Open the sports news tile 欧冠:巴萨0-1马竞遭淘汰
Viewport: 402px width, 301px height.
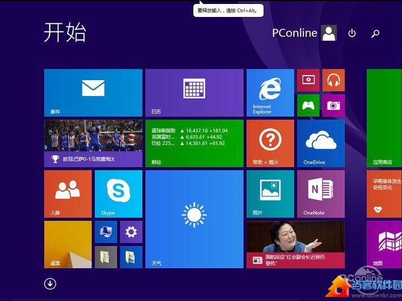[93, 143]
